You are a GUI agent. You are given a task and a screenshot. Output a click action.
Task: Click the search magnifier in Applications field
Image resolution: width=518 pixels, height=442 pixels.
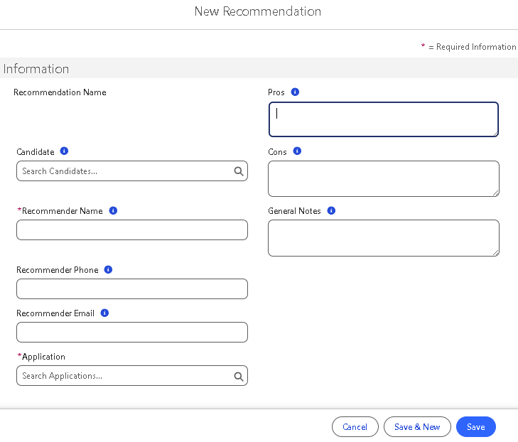pos(239,377)
